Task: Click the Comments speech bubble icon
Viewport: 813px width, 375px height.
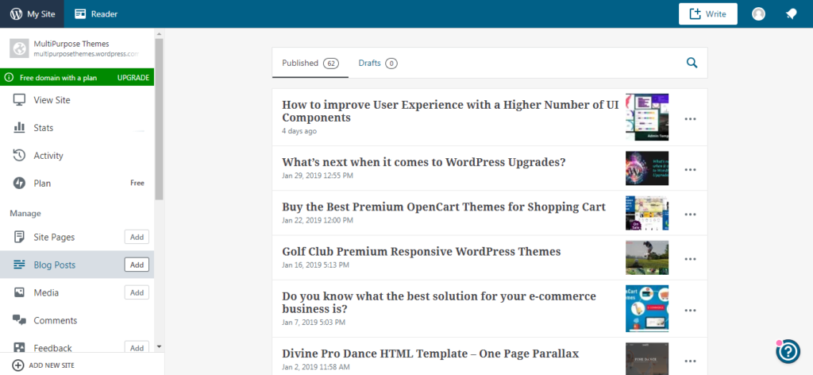Action: [19, 320]
